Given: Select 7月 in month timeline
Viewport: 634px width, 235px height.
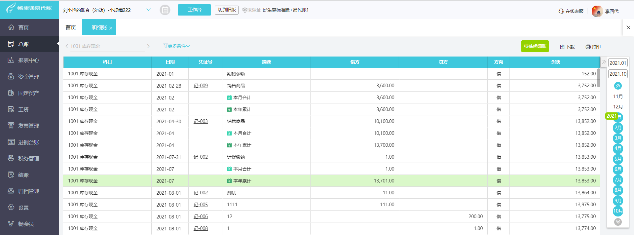Looking at the screenshot, I should pyautogui.click(x=618, y=180).
